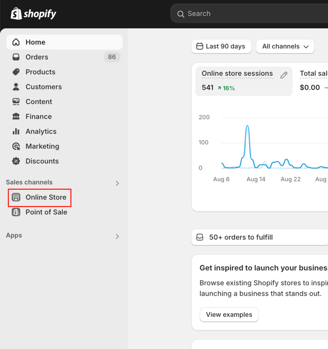Open the Last 90 days date picker

click(221, 46)
